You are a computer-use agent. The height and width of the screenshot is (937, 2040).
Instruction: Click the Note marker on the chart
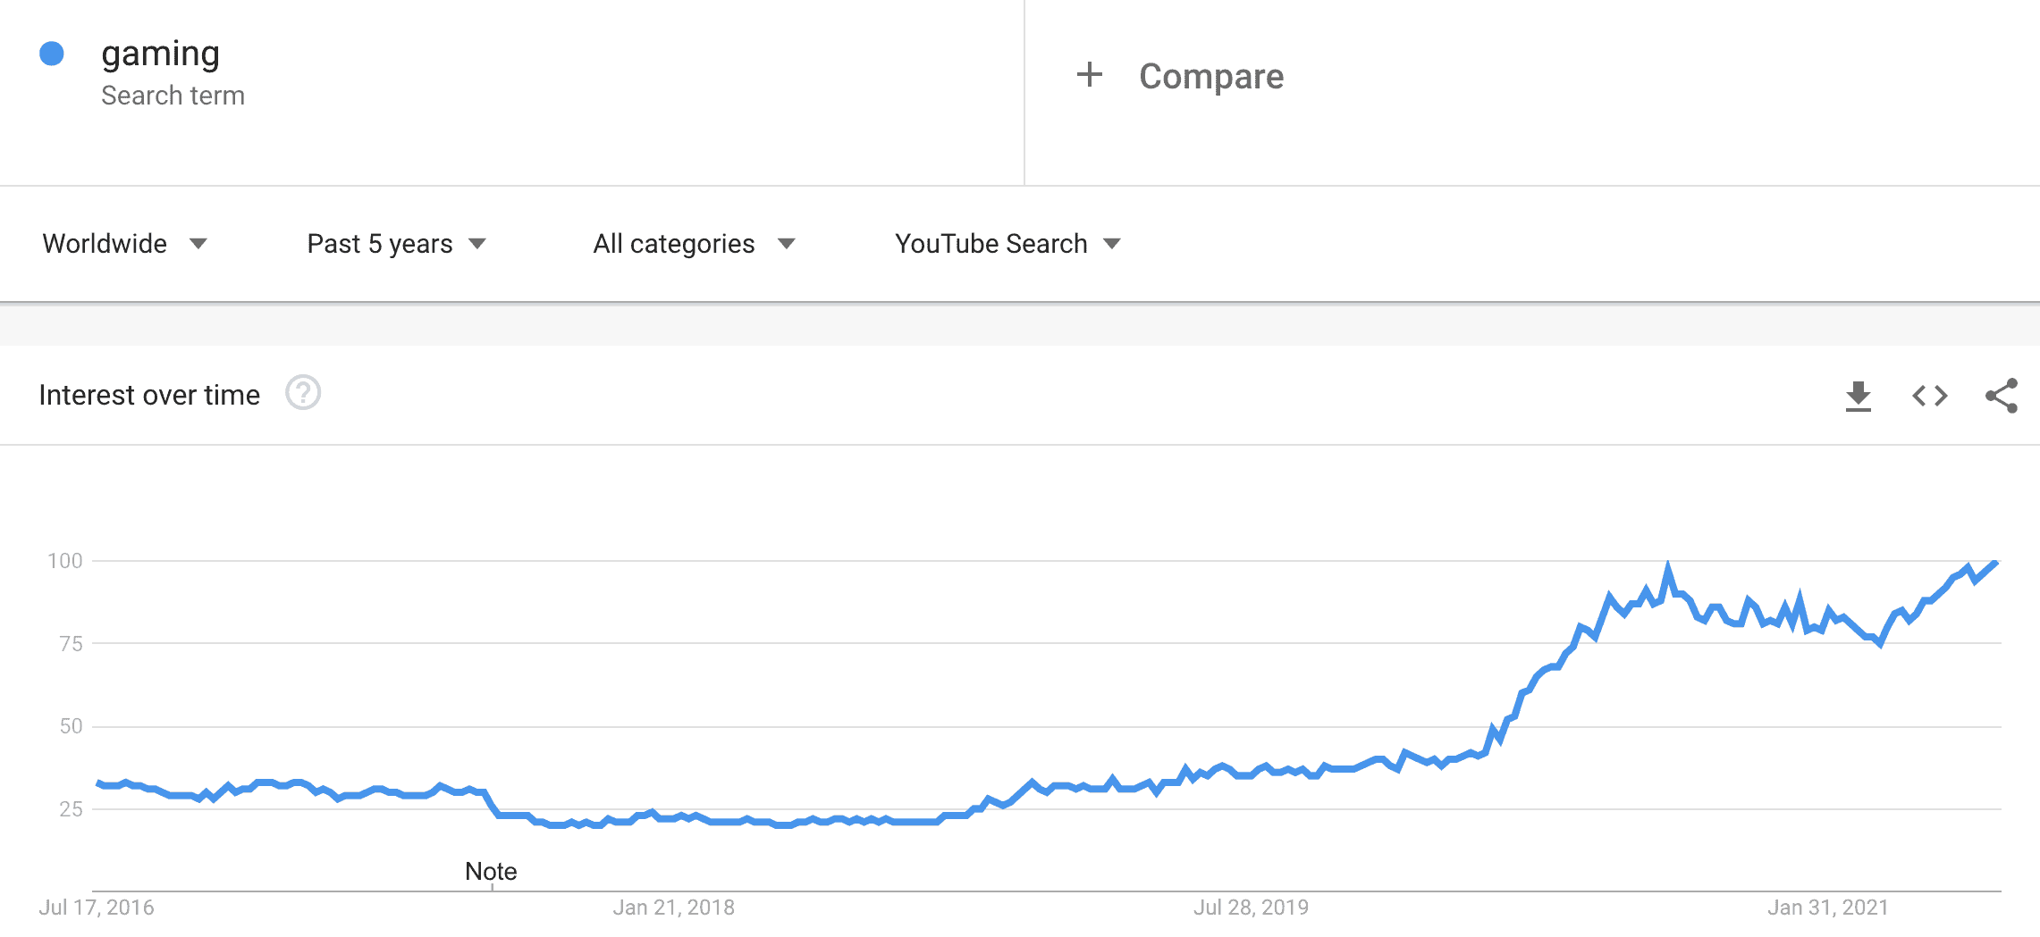(491, 871)
